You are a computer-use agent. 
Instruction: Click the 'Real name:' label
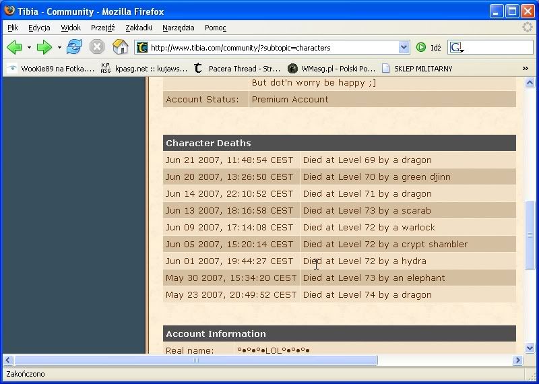tap(189, 350)
